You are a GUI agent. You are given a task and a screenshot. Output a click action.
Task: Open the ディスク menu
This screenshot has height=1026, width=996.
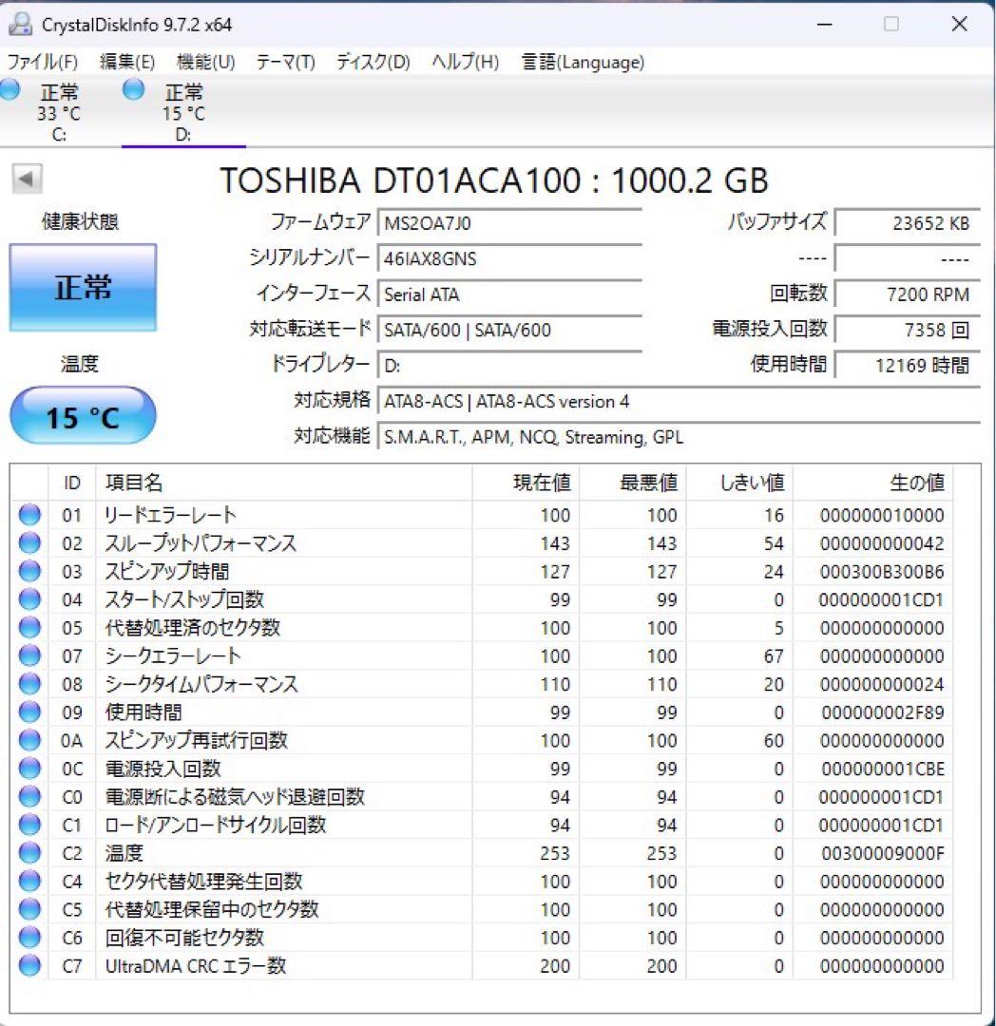[371, 62]
